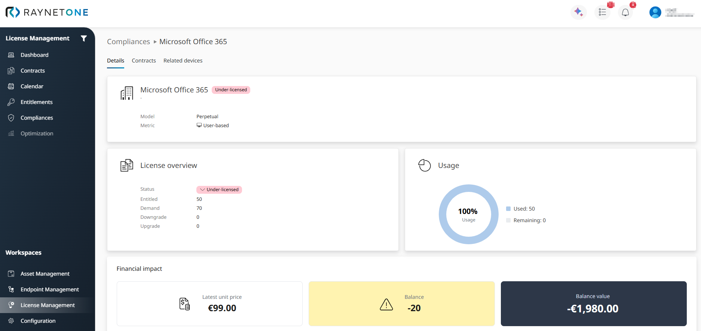Click the License Management sidebar heading

(37, 38)
